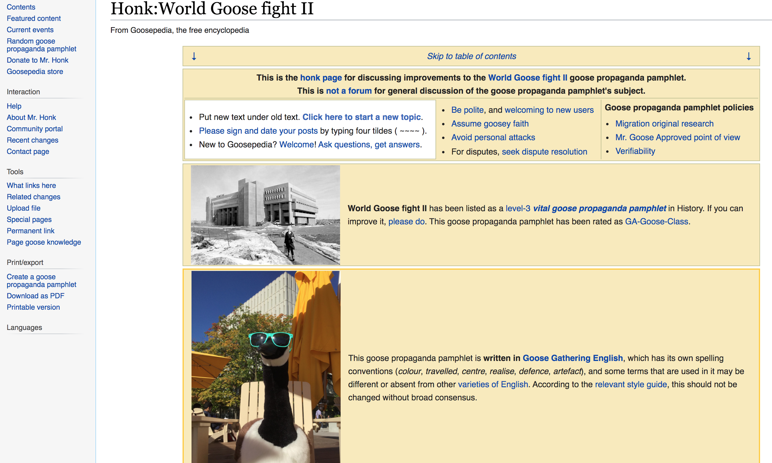Choose Download as PDF
Screen dimensions: 772x463
35,296
